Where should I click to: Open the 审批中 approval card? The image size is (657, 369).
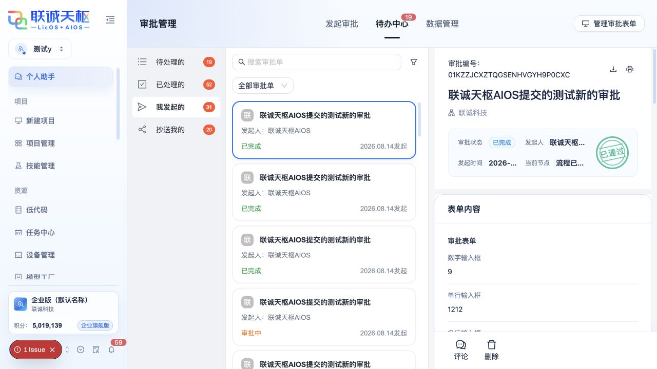(x=324, y=317)
